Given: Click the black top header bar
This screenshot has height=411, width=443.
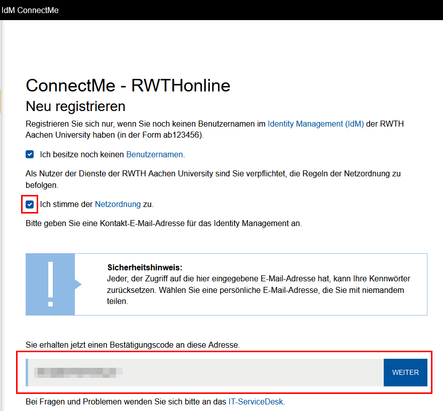Looking at the screenshot, I should [x=222, y=10].
